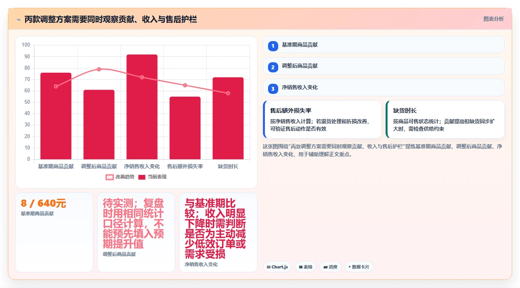
Task: Toggle the 改善趋势 legend entry
Action: [120, 177]
